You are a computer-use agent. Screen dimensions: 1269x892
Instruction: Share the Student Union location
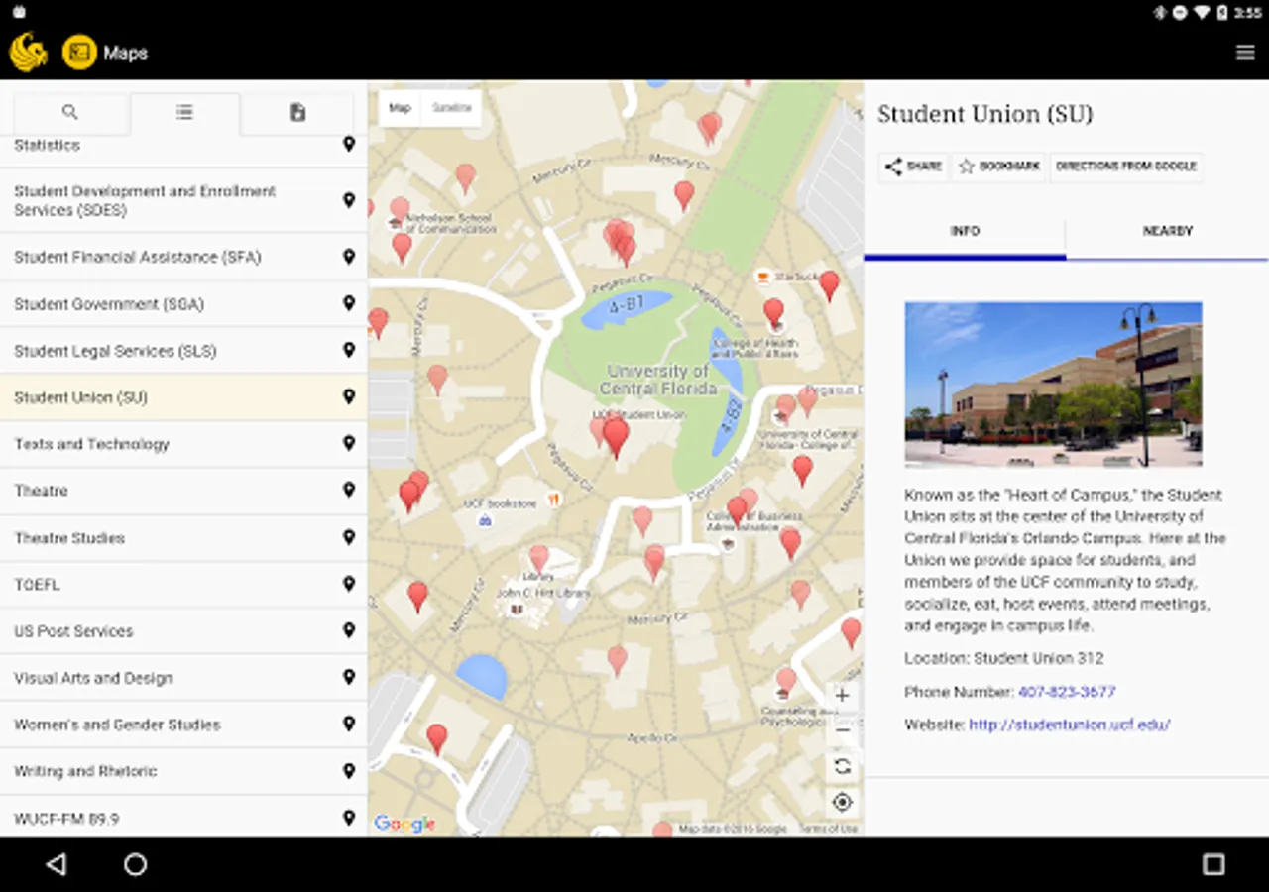(913, 167)
